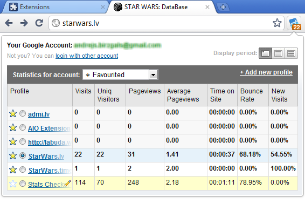Toggle favourite star for AIO Extension
This screenshot has height=210, width=305.
pos(13,127)
